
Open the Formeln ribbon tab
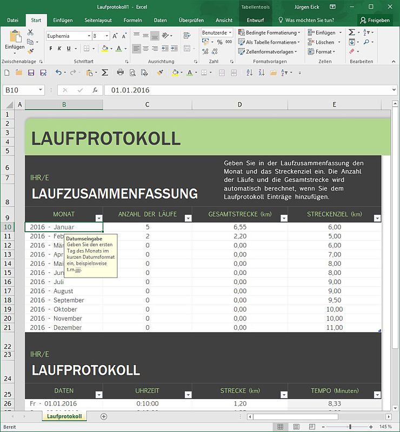(x=132, y=20)
